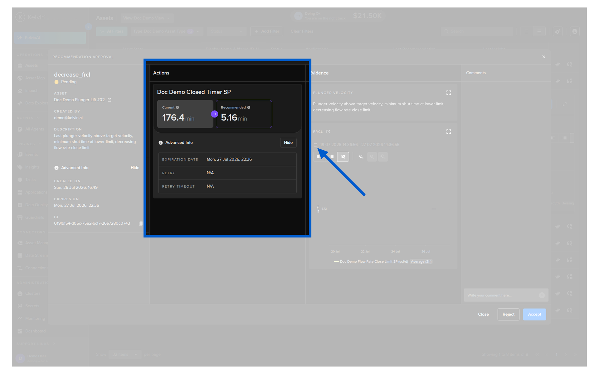Toggle the AI Filters button
Screen dimensions: 599x374
point(112,31)
